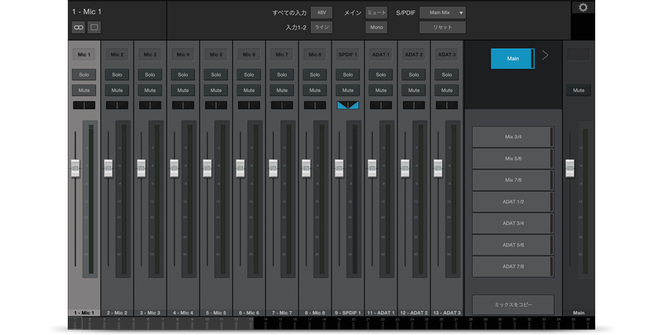Select the Mix 3/4 mix
Screen dimensions: 663x335
[x=513, y=137]
